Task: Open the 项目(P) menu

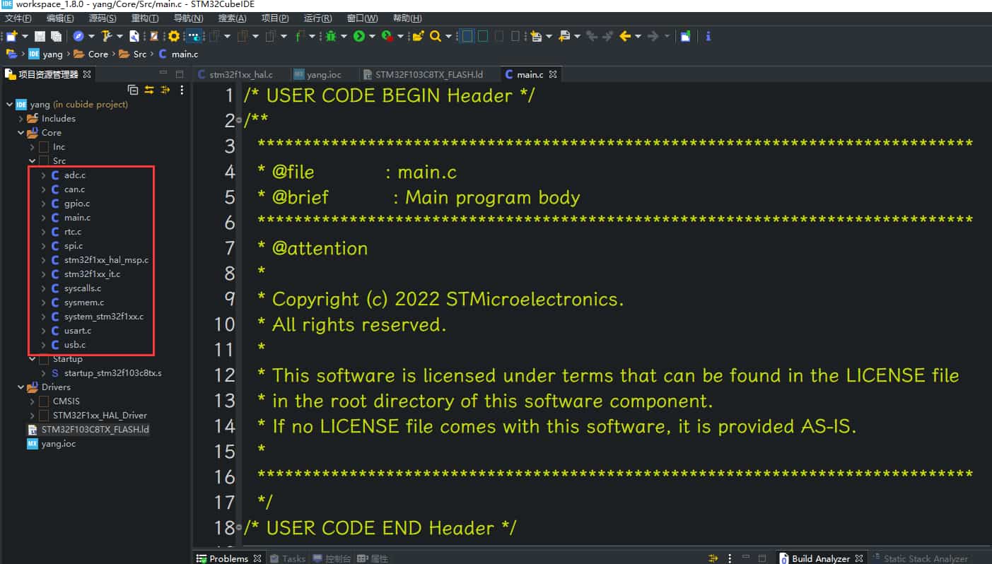Action: (274, 18)
